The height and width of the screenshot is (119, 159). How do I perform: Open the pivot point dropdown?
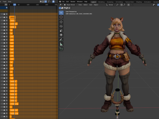(x=118, y=5)
